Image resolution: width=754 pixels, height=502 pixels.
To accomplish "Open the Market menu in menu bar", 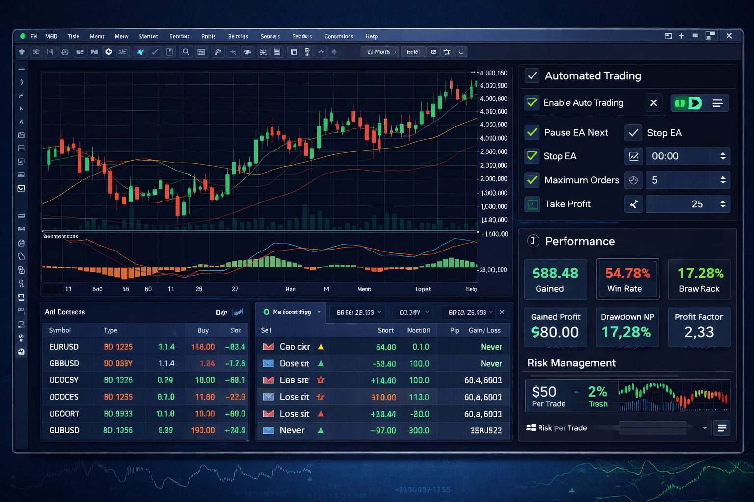I will pos(148,36).
